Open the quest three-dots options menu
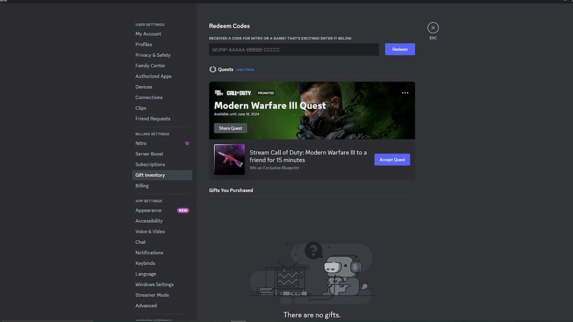Viewport: 573px width, 322px height. click(x=405, y=93)
